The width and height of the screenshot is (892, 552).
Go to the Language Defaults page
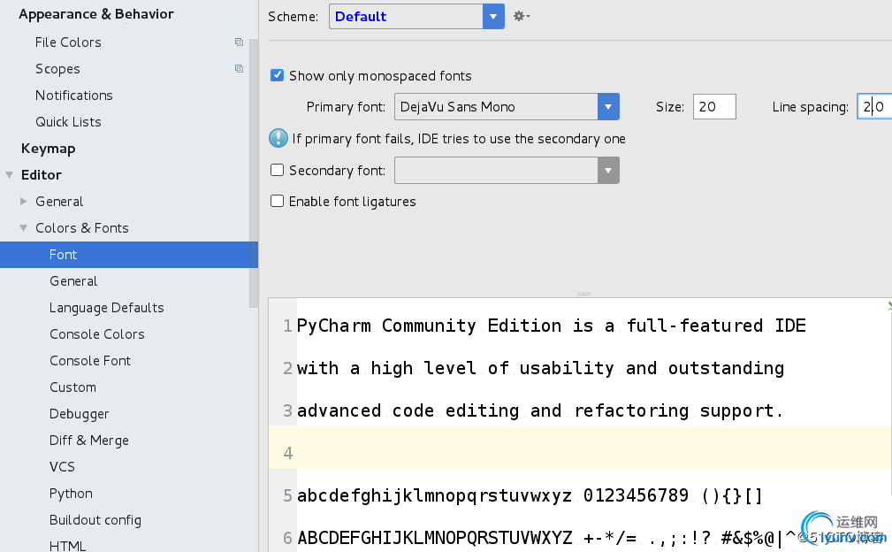click(x=107, y=308)
